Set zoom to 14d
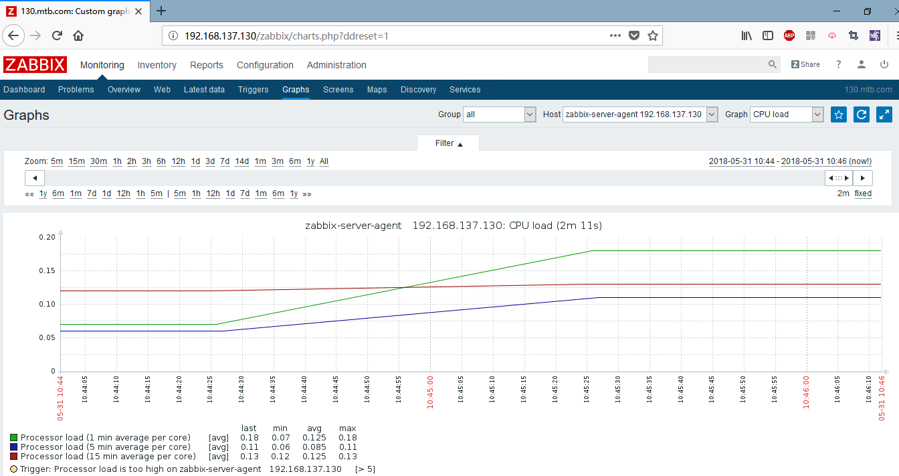The height and width of the screenshot is (476, 899). click(242, 161)
